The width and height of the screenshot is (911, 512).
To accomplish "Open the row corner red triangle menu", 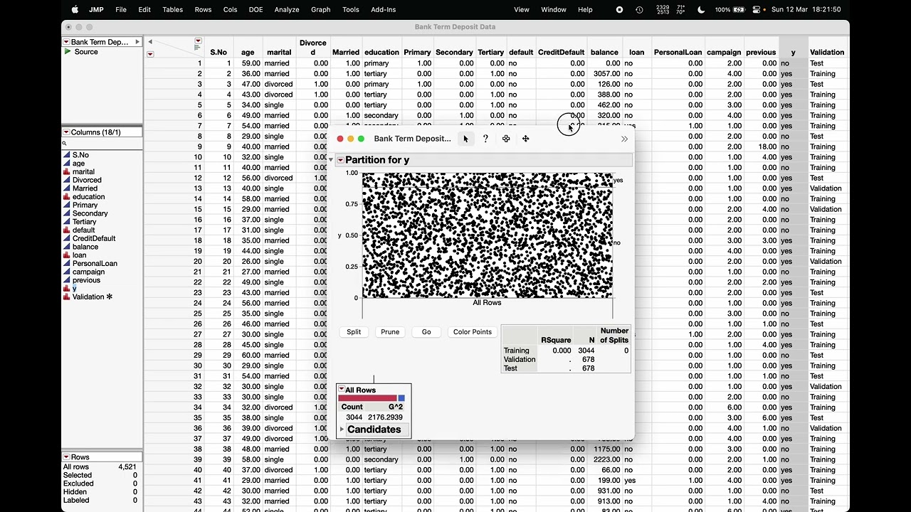I will pyautogui.click(x=150, y=54).
